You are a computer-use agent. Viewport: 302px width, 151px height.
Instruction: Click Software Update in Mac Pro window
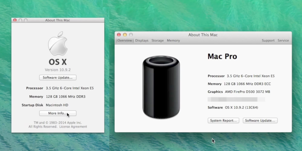point(260,120)
